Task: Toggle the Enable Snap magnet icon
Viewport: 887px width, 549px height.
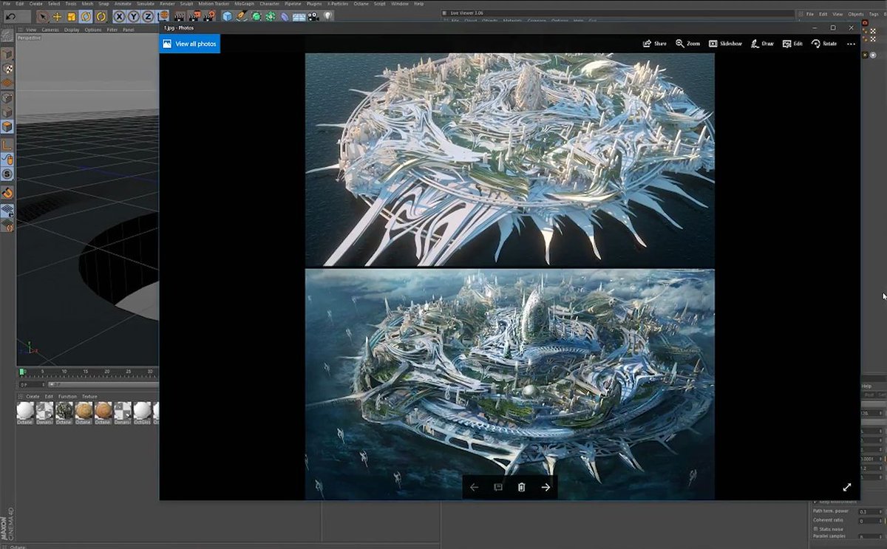Action: click(7, 192)
